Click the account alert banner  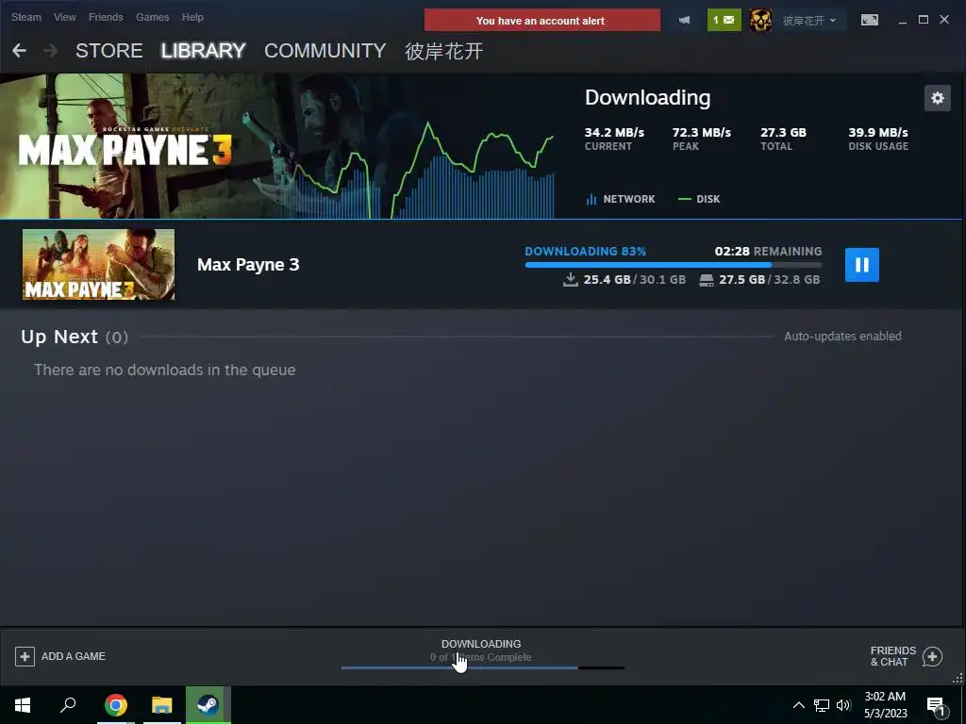coord(542,21)
